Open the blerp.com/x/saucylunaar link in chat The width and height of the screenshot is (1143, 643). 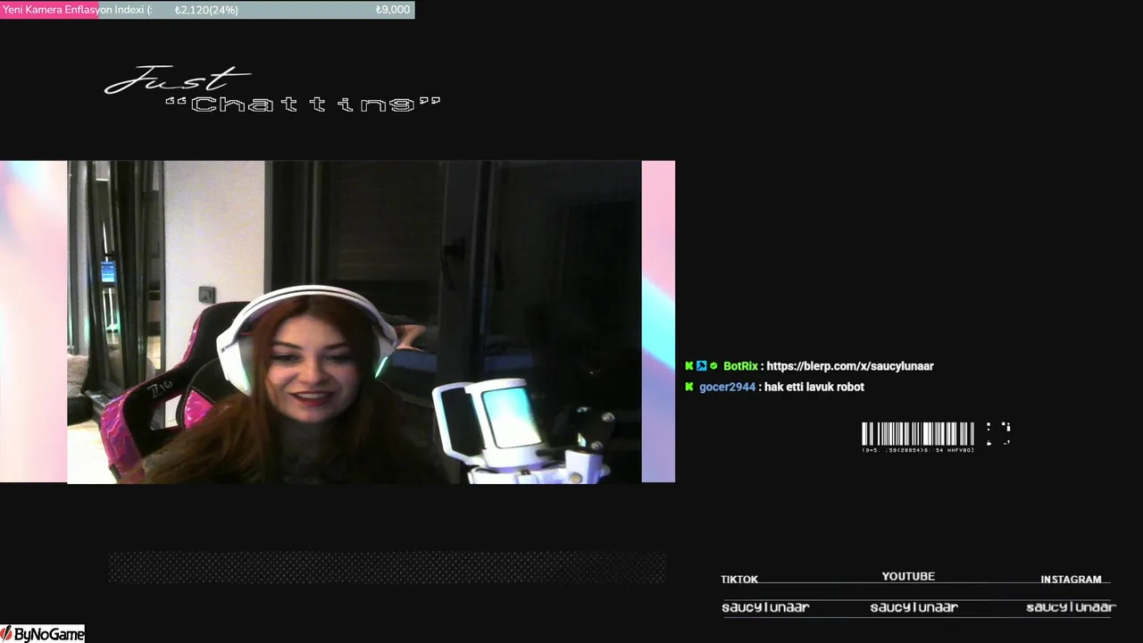(850, 366)
